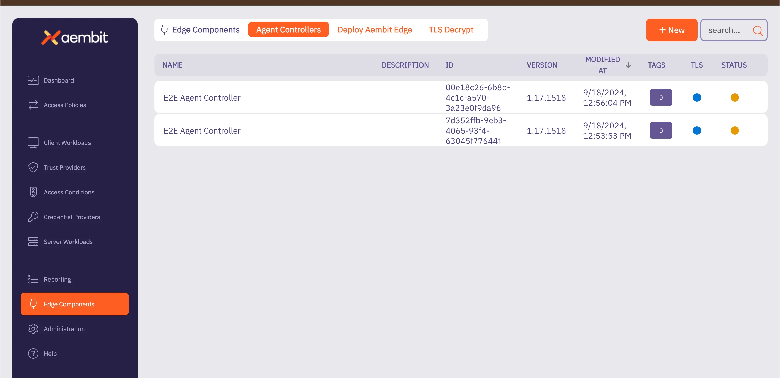Screen dimensions: 780x378
Task: Open the first E2E Agent Controller entry
Action: [202, 97]
